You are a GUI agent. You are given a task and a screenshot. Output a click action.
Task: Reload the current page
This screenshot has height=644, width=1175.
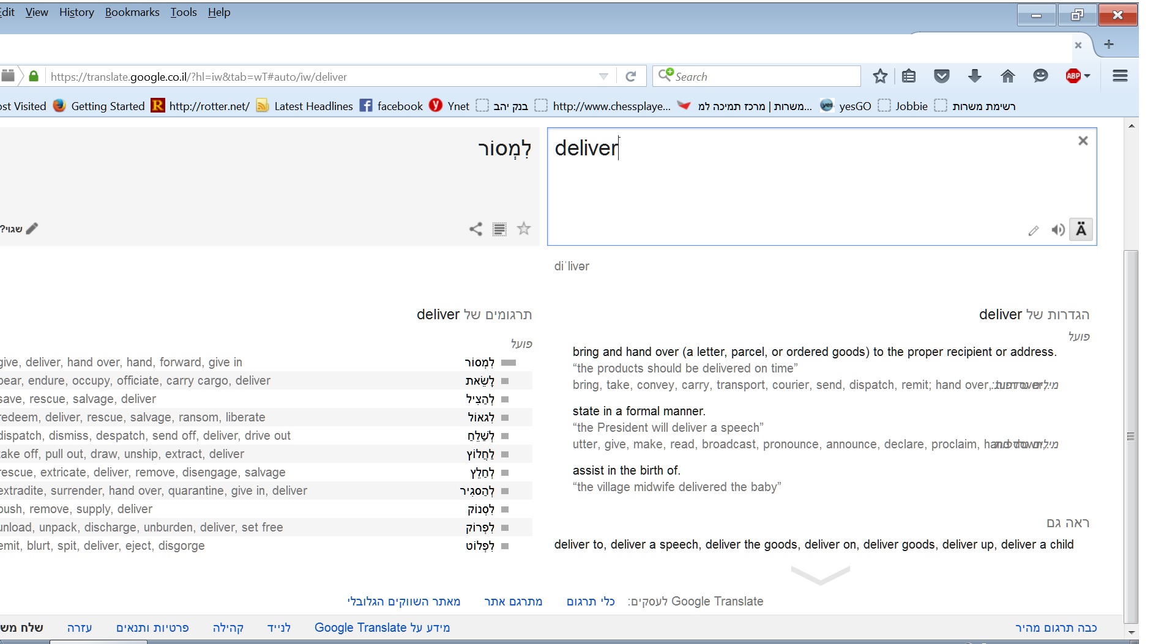click(631, 76)
